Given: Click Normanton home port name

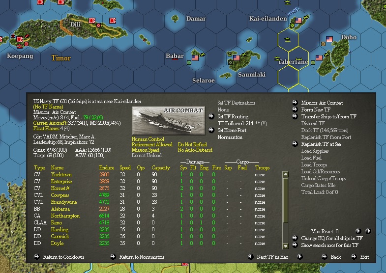Looking at the screenshot, I should pyautogui.click(x=230, y=137).
